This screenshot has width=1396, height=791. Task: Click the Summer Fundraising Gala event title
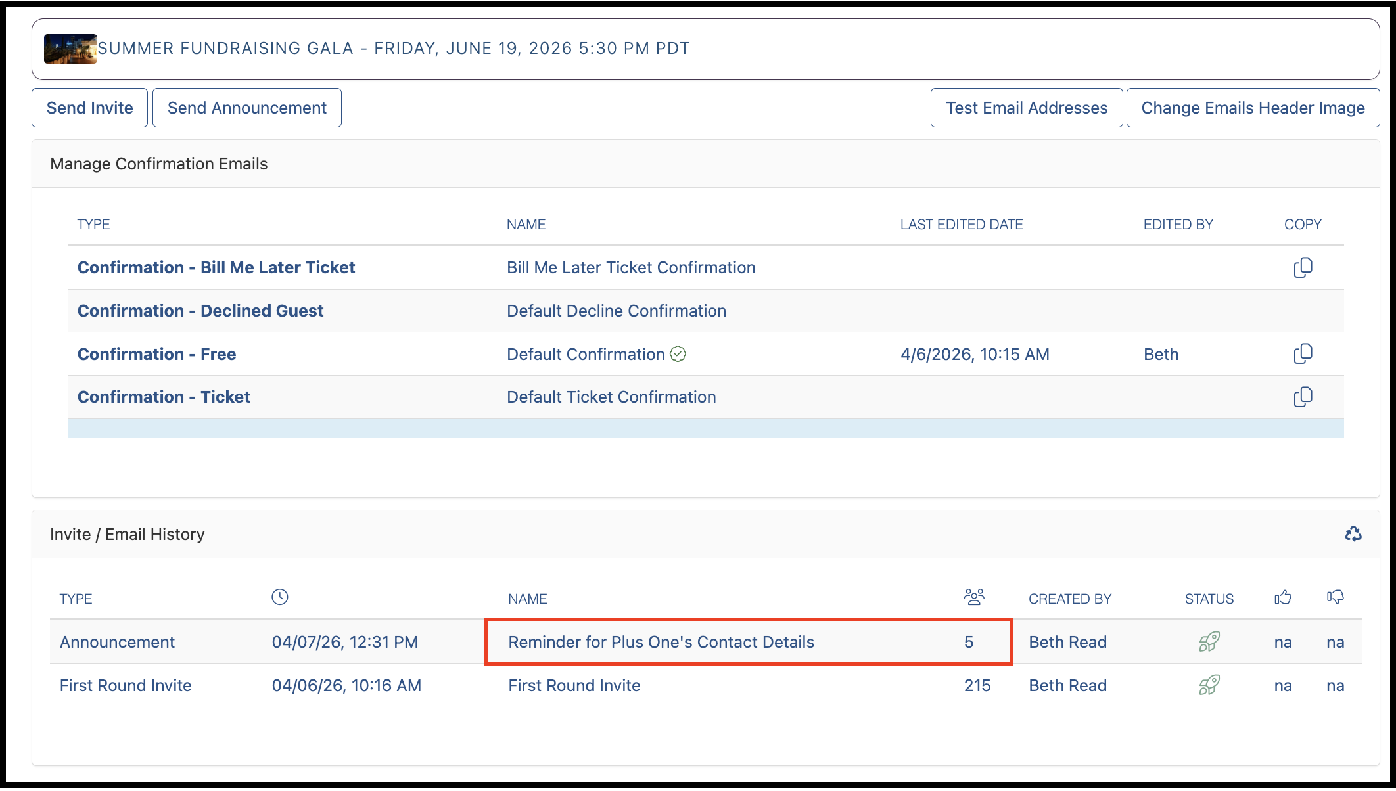394,49
